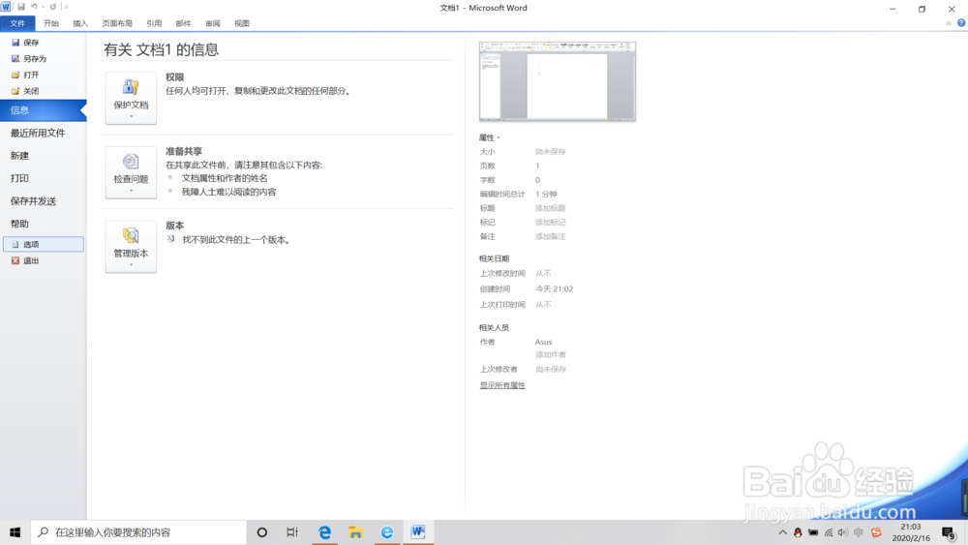Click the volume speaker tray icon
The width and height of the screenshot is (968, 545).
coord(843,532)
